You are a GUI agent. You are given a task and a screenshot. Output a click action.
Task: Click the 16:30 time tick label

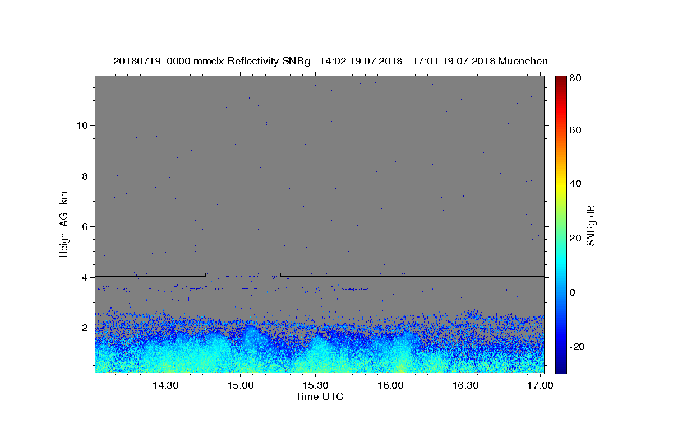[465, 385]
